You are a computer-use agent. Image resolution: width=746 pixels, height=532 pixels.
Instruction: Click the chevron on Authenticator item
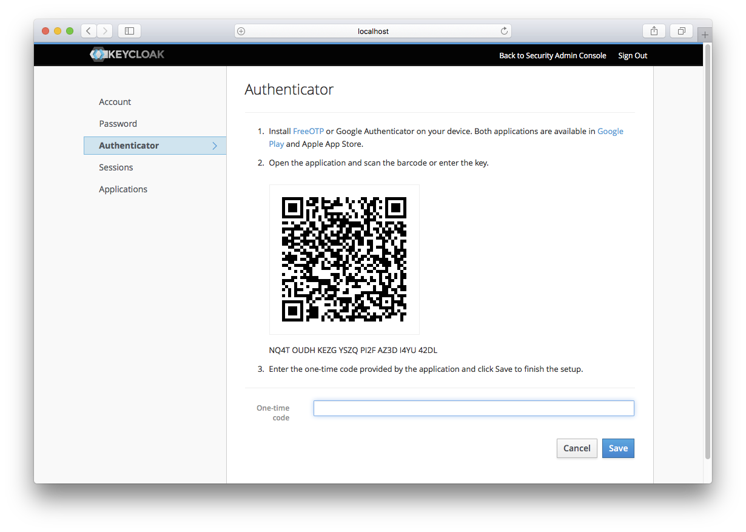pos(215,146)
